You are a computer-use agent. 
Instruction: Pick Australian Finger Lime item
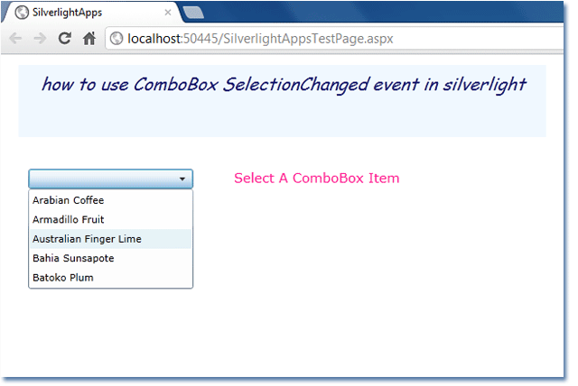tap(110, 239)
